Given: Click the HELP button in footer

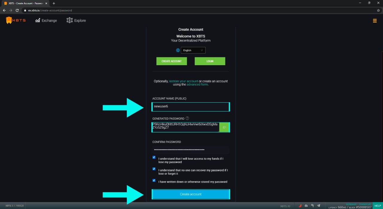Looking at the screenshot, I should point(378,206).
